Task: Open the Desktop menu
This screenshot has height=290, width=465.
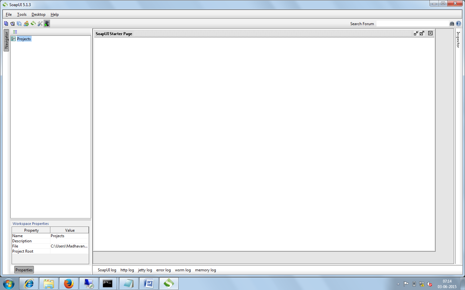Action: pyautogui.click(x=38, y=15)
